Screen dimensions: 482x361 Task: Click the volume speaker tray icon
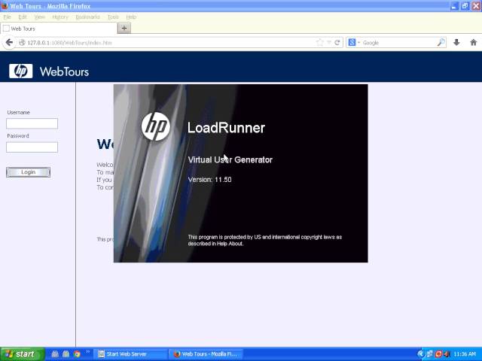point(447,354)
